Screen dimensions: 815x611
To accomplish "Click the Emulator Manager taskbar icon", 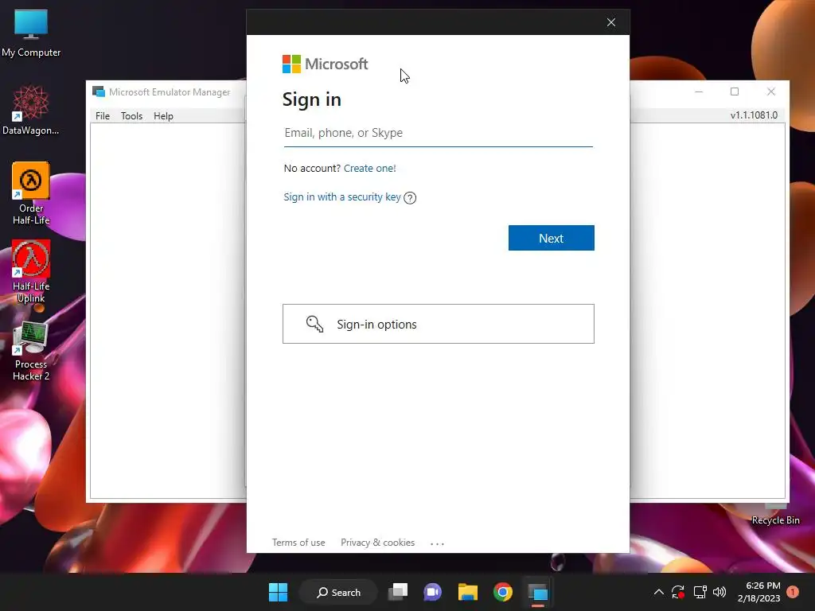I will (538, 592).
